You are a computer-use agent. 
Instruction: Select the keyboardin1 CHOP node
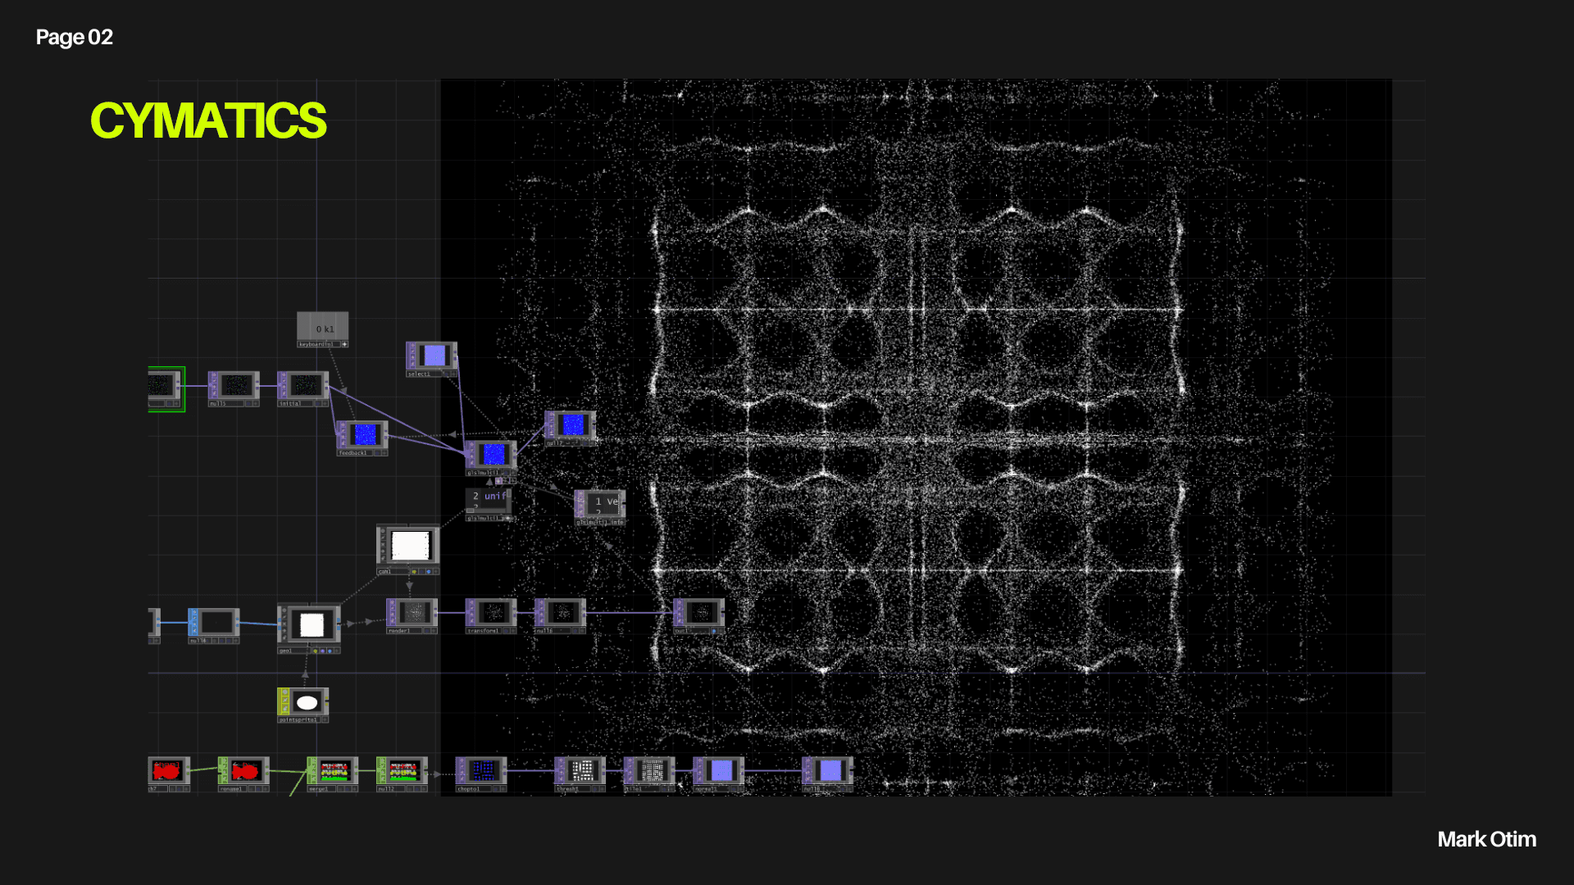point(322,328)
